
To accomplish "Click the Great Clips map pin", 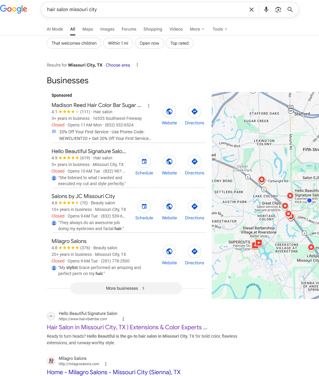I will 285,206.
